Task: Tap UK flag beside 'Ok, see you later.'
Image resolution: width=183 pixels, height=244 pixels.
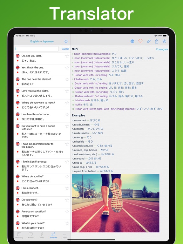Action: click(x=18, y=56)
